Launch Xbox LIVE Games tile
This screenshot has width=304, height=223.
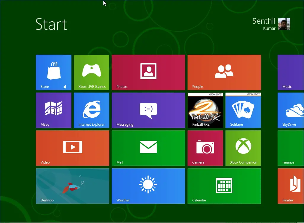(92, 72)
